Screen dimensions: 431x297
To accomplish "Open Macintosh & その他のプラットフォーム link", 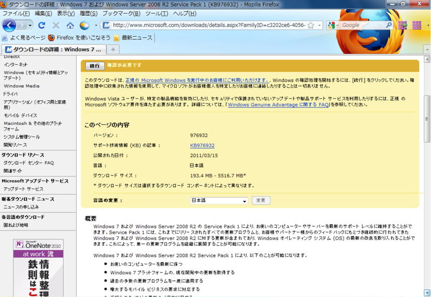I will tap(32, 126).
